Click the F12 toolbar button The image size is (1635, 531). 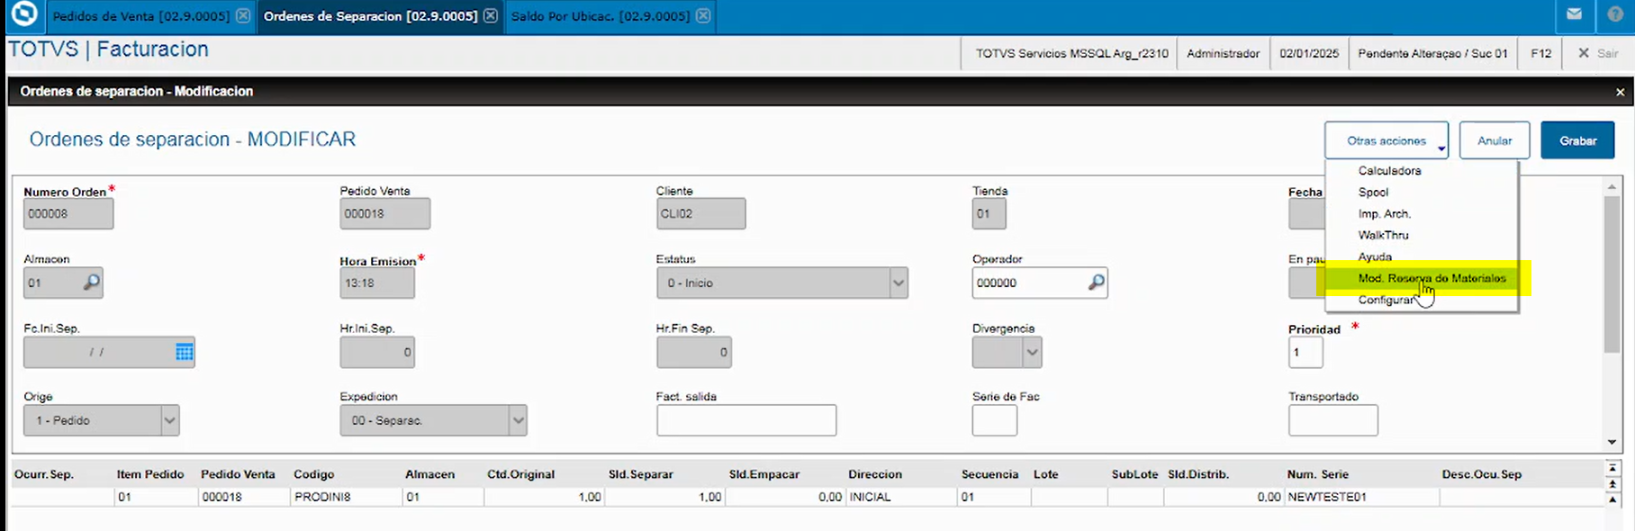click(x=1540, y=53)
